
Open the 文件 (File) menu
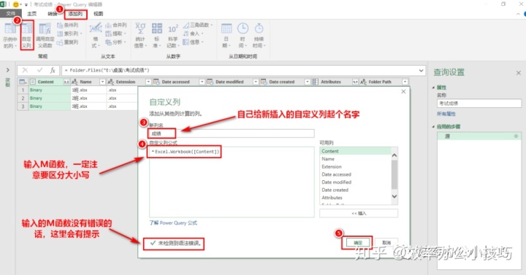click(11, 14)
